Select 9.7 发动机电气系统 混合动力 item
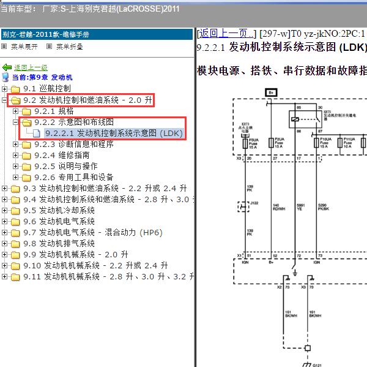This screenshot has width=367, height=367. (x=93, y=232)
